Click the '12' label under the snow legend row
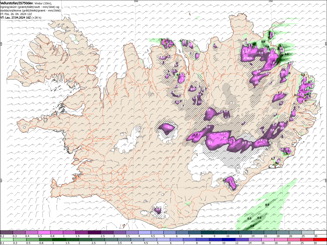 pos(240,236)
